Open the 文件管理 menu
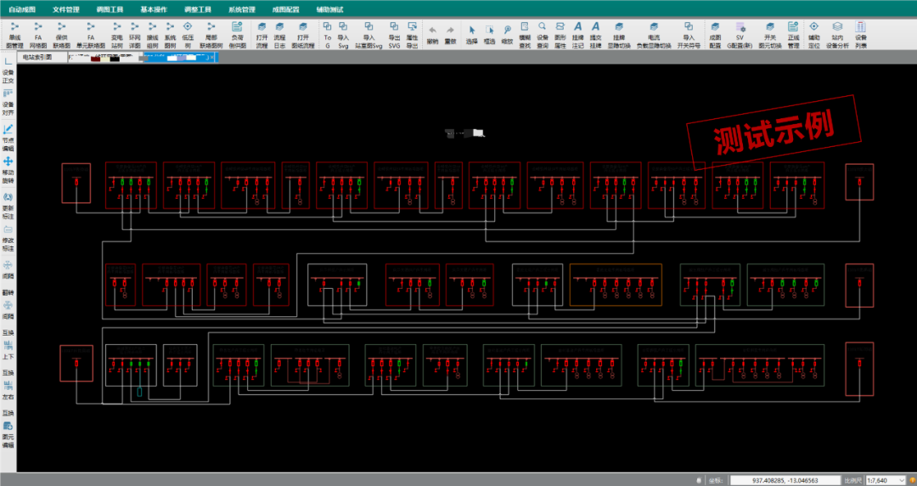 point(65,8)
